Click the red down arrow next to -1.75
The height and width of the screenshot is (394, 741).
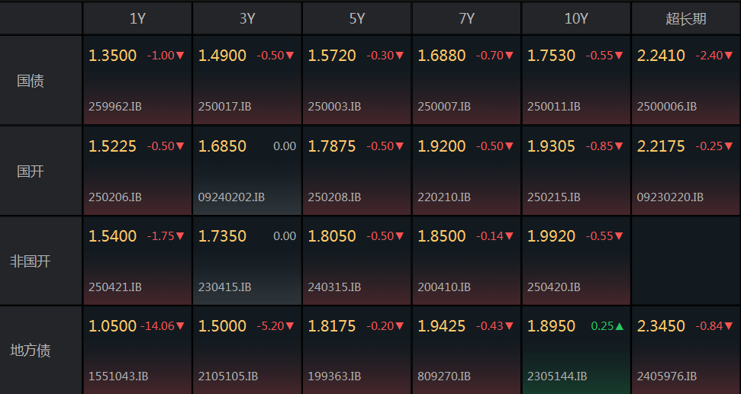coord(181,236)
